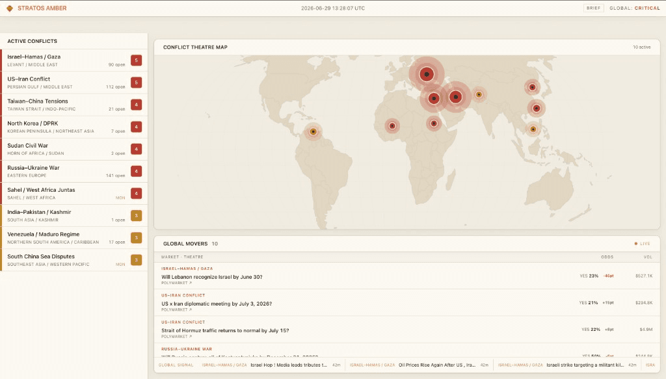Click the '$4.9M' volume value
Image resolution: width=666 pixels, height=379 pixels.
646,330
